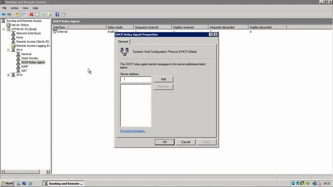The height and width of the screenshot is (187, 333).
Task: Click inside the server address list box
Action: [x=135, y=105]
